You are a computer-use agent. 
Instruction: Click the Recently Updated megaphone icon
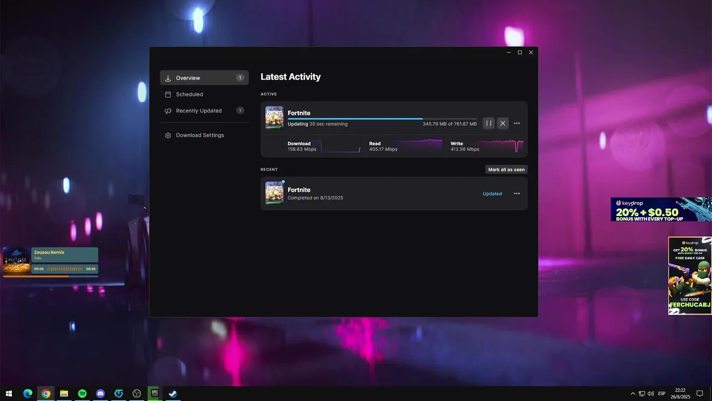pyautogui.click(x=168, y=111)
